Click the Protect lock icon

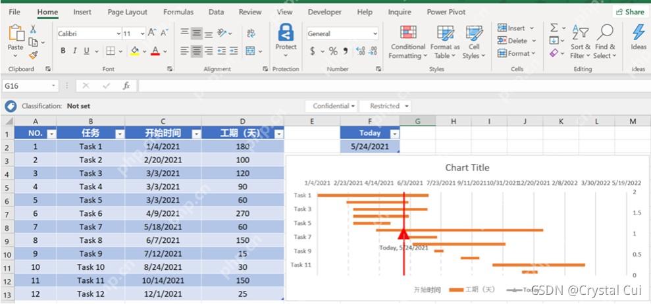pos(286,33)
